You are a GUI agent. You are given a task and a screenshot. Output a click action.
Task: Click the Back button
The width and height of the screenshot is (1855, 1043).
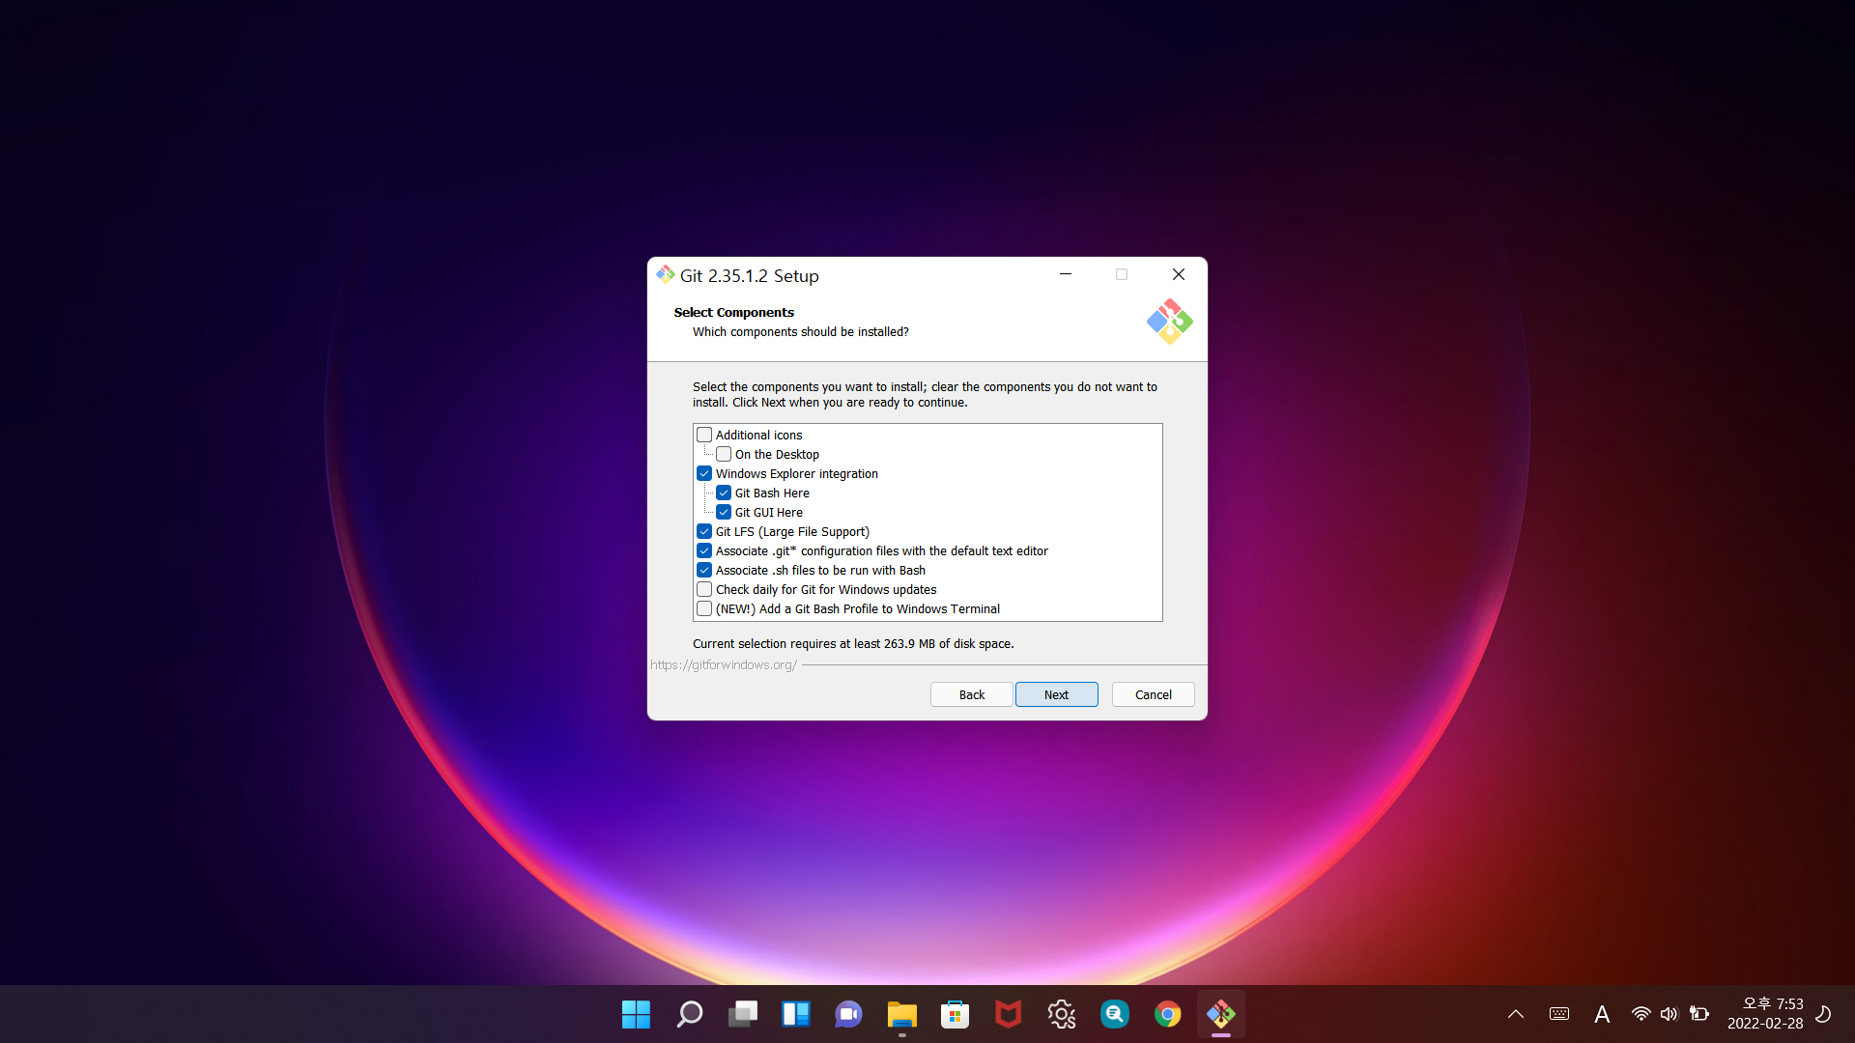(x=971, y=694)
